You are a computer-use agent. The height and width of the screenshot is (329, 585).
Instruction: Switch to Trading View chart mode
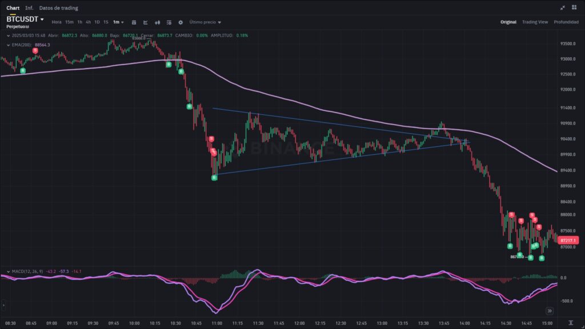(535, 22)
